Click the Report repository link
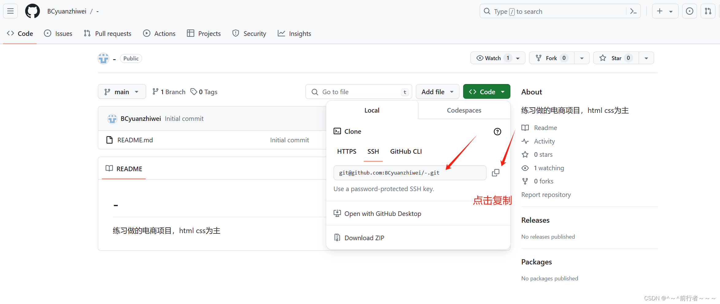The image size is (720, 304). coord(546,195)
